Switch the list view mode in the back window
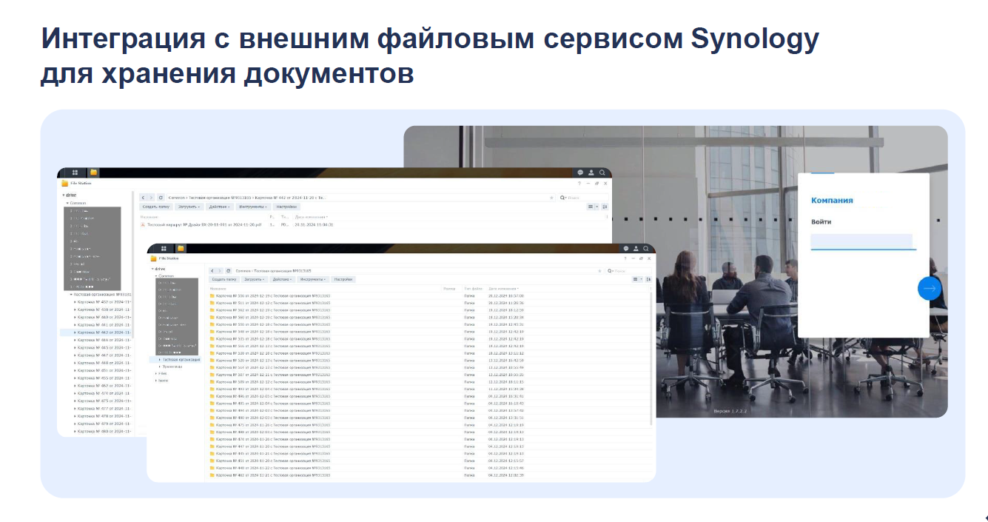The image size is (988, 522). [x=592, y=207]
